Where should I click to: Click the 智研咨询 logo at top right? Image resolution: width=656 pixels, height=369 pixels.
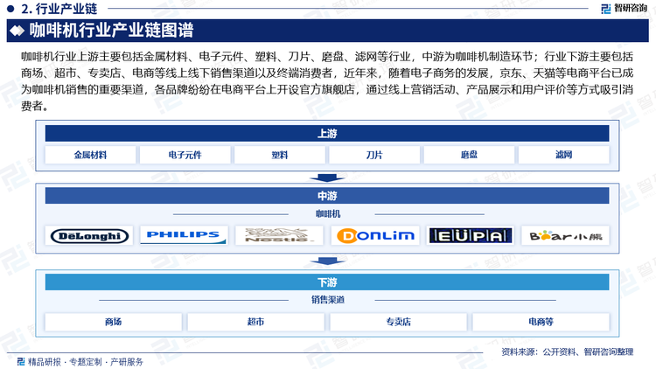click(624, 9)
